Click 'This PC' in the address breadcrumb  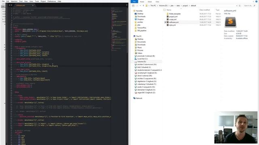click(x=153, y=6)
